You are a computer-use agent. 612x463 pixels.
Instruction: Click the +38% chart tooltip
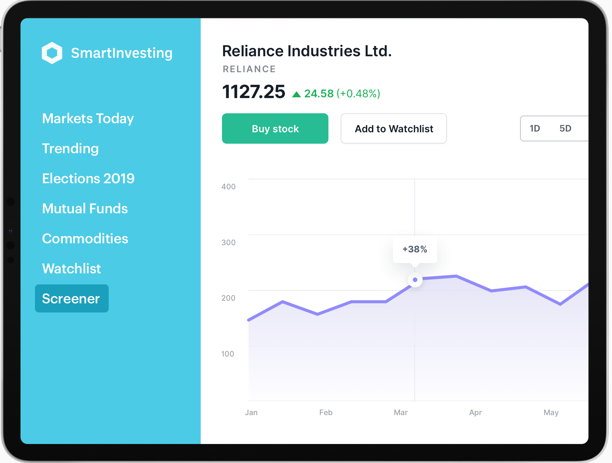(x=415, y=249)
